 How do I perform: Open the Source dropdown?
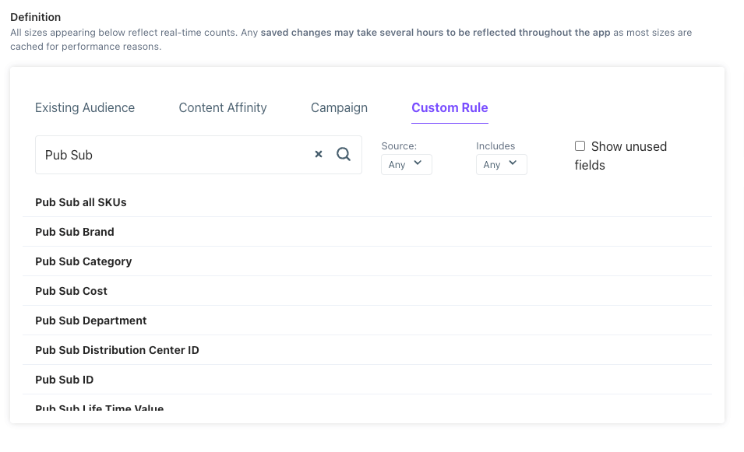[406, 164]
